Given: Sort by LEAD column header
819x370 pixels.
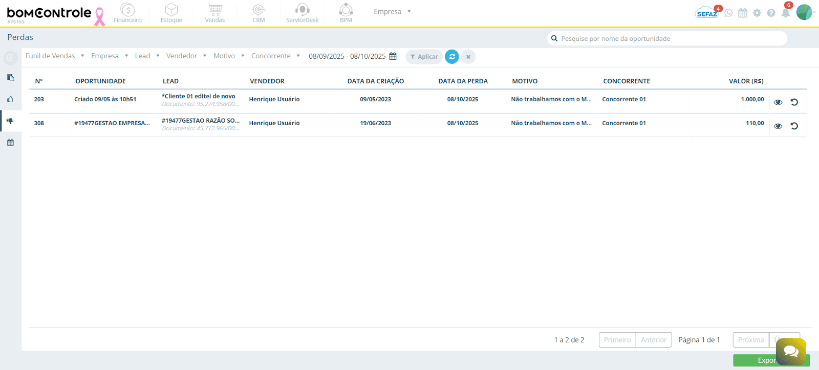Looking at the screenshot, I should click(x=170, y=81).
